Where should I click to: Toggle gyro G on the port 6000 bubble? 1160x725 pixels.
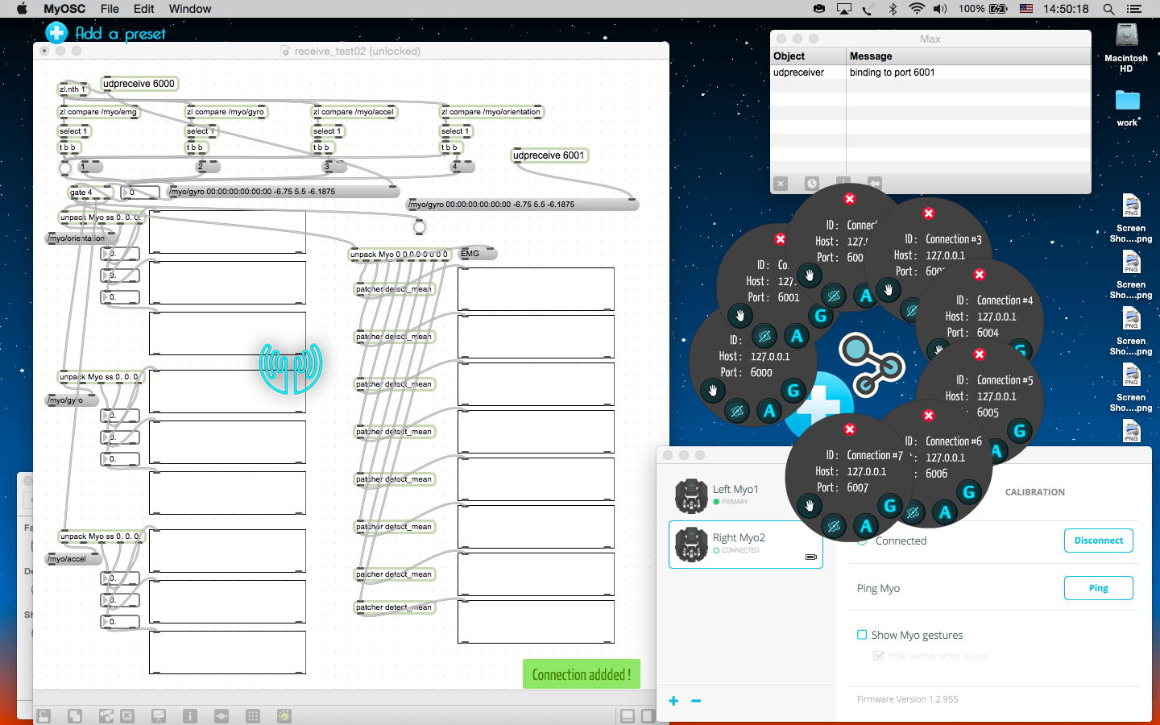point(793,391)
